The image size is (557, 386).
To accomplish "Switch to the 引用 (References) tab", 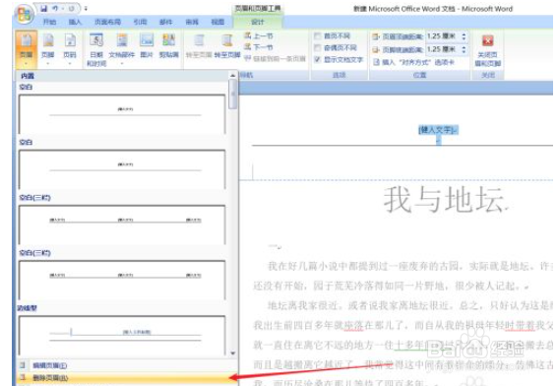I will point(141,22).
